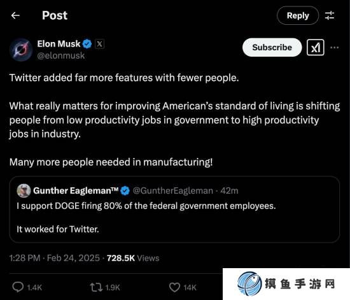The image size is (350, 300).
Task: Click Elon Musk's verified blue badge
Action: pyautogui.click(x=87, y=44)
